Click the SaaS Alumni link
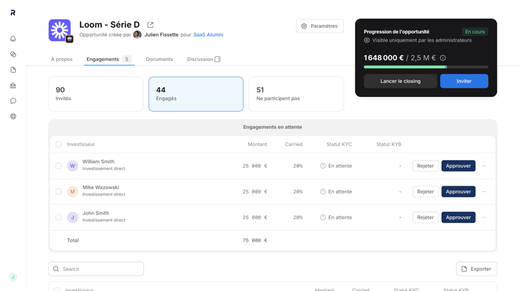Screen dimensions: 520x291 tap(208, 34)
